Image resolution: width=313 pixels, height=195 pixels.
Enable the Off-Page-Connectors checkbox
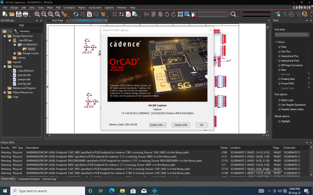[279, 65]
